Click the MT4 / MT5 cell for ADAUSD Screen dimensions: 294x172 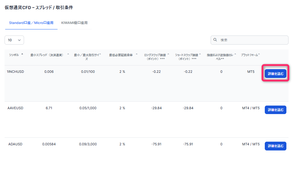[251, 144]
